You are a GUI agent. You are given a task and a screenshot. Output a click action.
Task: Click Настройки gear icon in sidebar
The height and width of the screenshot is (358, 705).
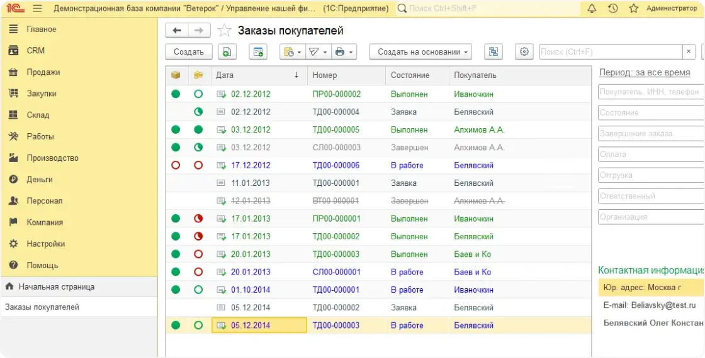tap(13, 244)
